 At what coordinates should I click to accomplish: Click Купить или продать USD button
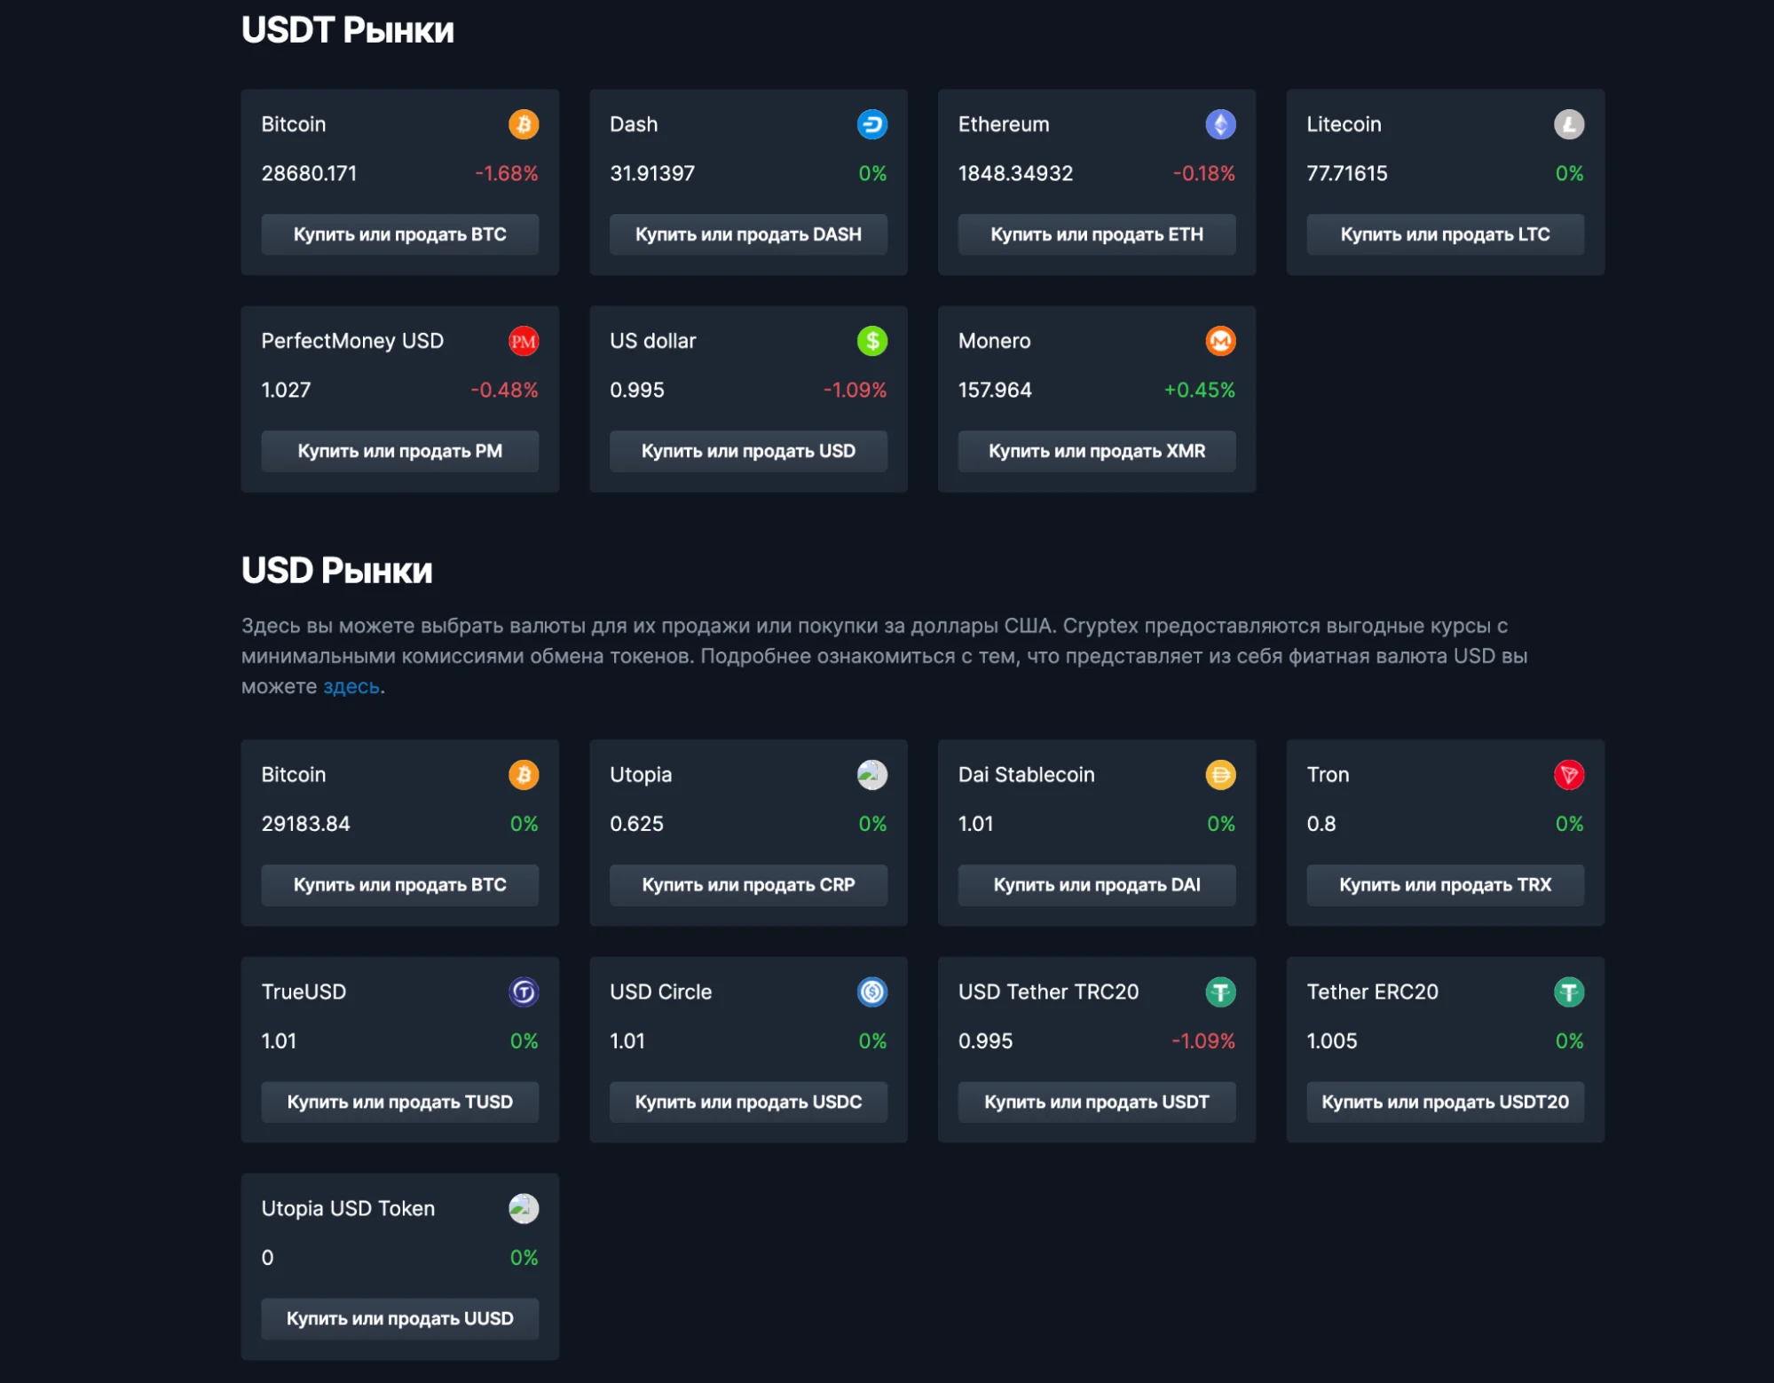tap(748, 451)
